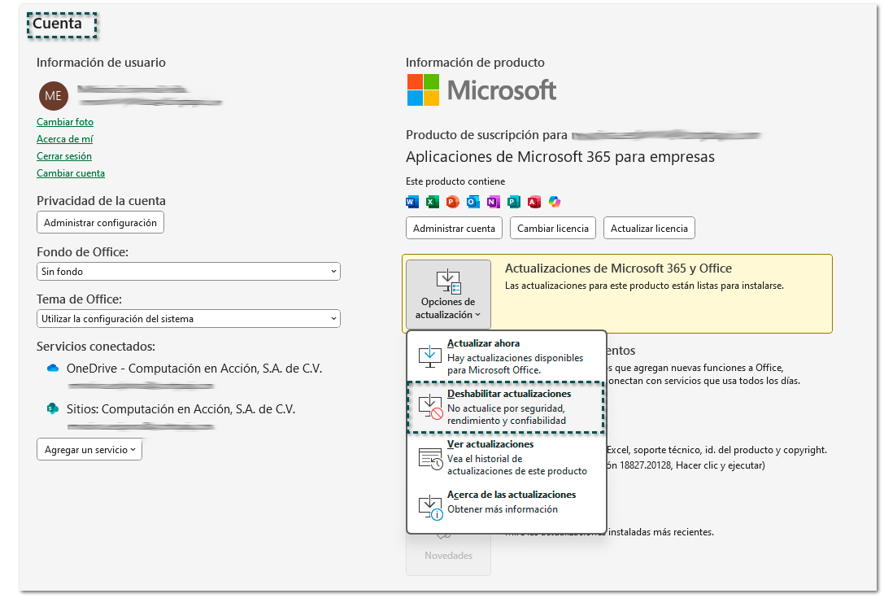Click the Información de producto heading
Viewport: 884px width, 598px height.
click(x=475, y=63)
